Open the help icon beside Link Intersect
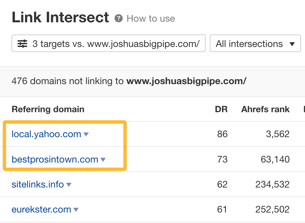 click(118, 19)
